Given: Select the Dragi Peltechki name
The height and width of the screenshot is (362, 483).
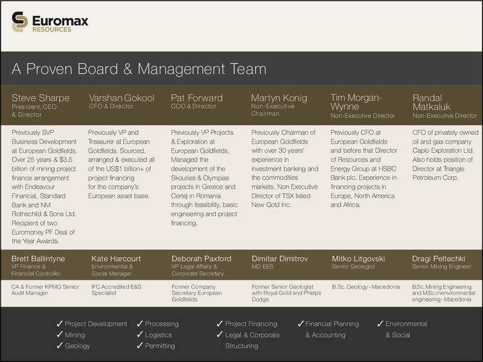Looking at the screenshot, I should (439, 259).
